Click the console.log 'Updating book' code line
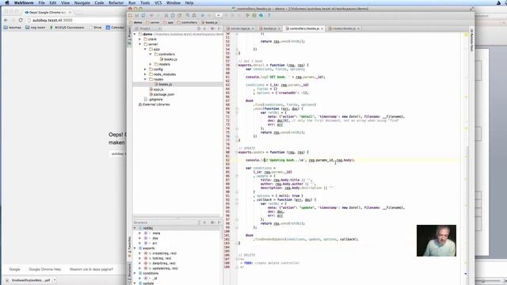Viewport: 507px width, 285px height. pos(300,160)
